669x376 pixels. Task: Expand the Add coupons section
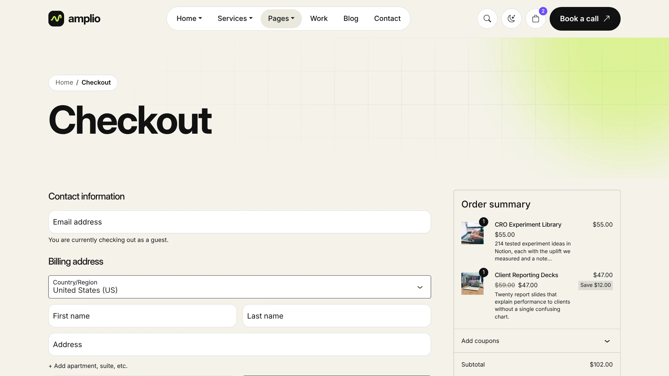click(537, 341)
